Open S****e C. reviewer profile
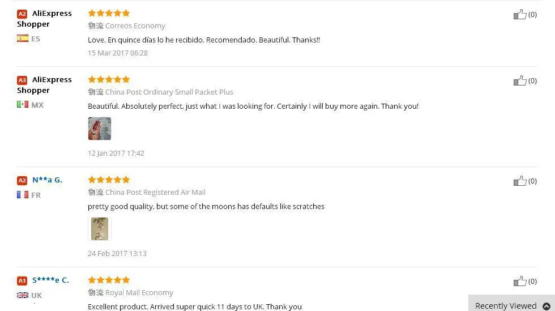 coord(50,280)
